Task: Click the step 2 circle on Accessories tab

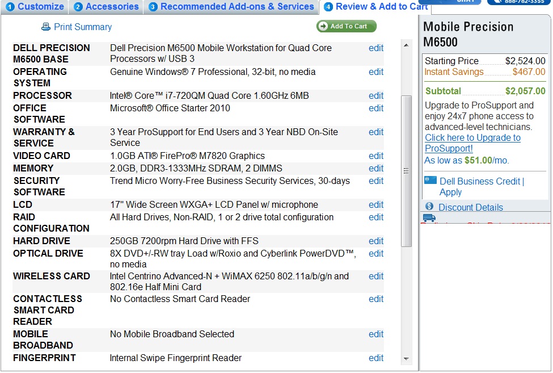Action: (78, 7)
